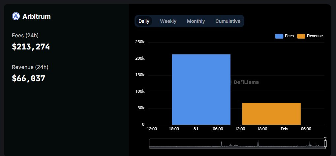Click the blue Fees bar
The width and height of the screenshot is (336, 156).
(201, 89)
